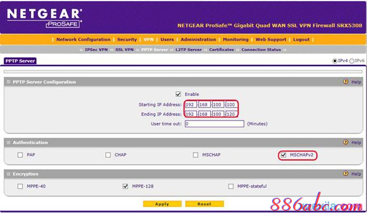Open the Monitoring menu
This screenshot has width=367, height=213.
(x=235, y=39)
